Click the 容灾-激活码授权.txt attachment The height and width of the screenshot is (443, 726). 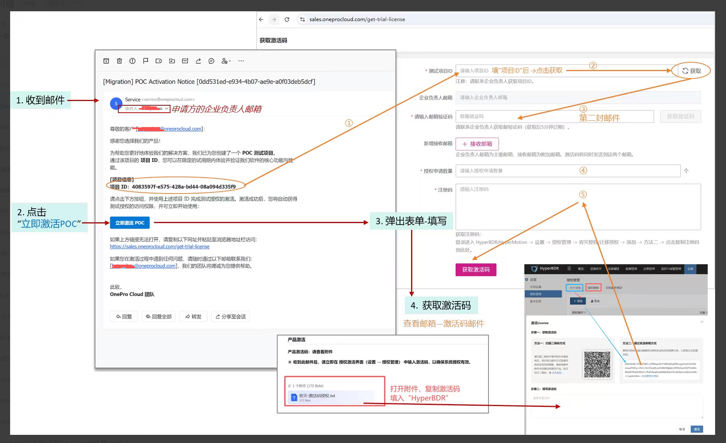click(317, 396)
